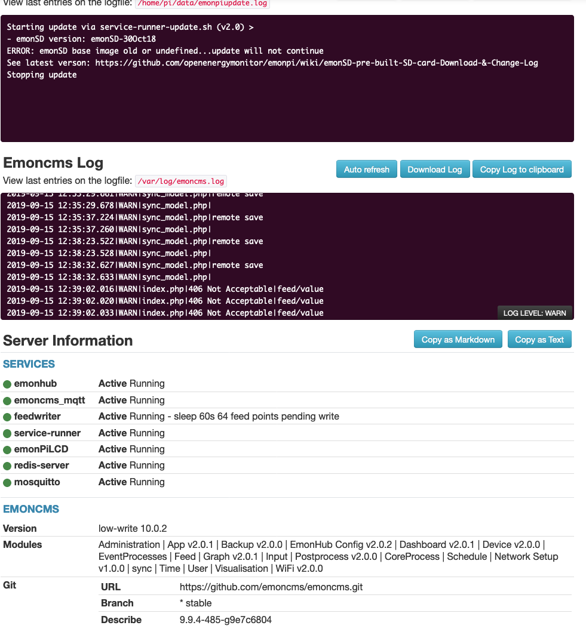Click the Server Information heading
This screenshot has height=644, width=586.
coord(68,340)
